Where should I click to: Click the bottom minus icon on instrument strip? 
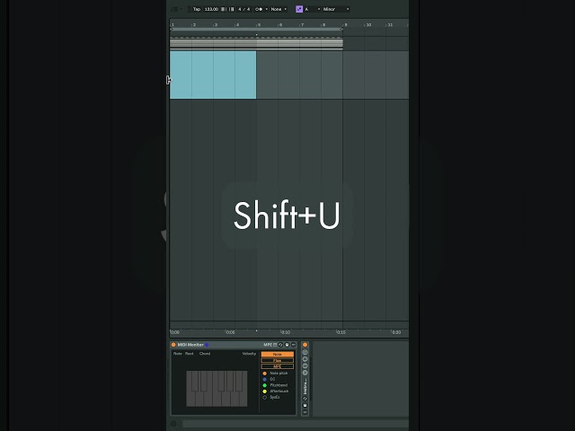[x=305, y=412]
